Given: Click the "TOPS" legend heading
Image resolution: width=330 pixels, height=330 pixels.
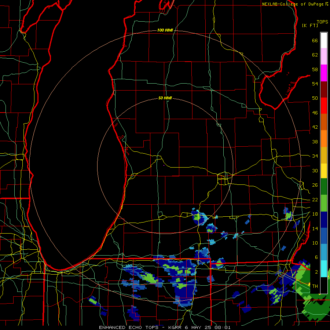Looking at the screenshot, I should click(322, 22).
